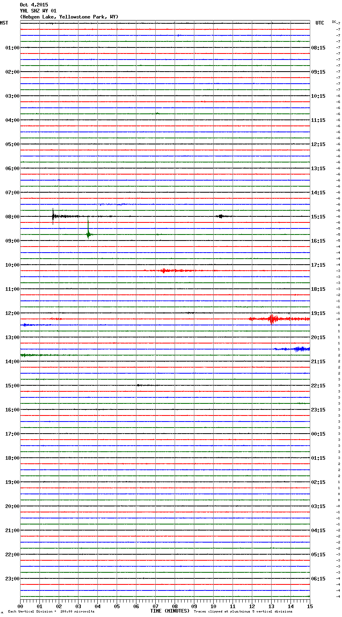Click the UTC time label "00:15"
This screenshot has width=342, height=617.
click(318, 434)
